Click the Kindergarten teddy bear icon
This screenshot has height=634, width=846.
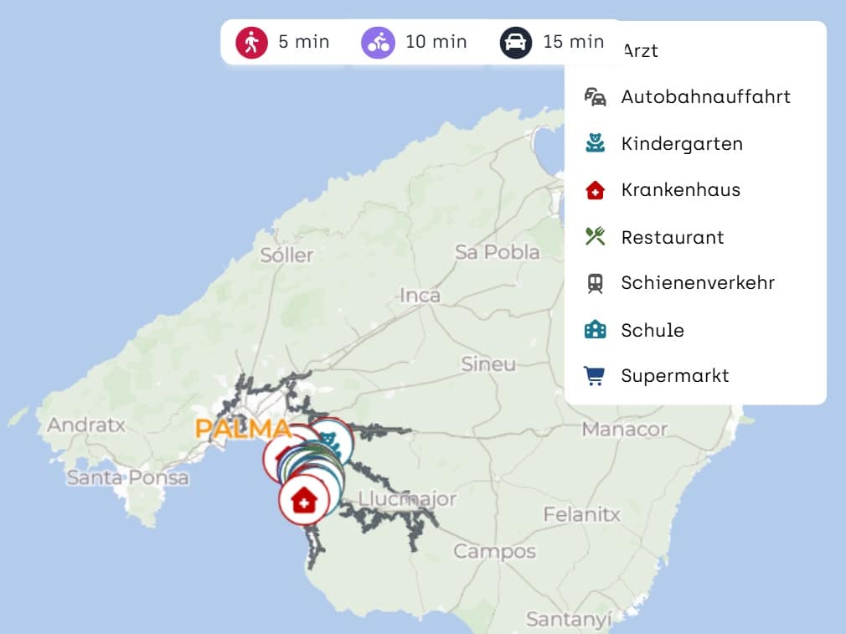[595, 143]
